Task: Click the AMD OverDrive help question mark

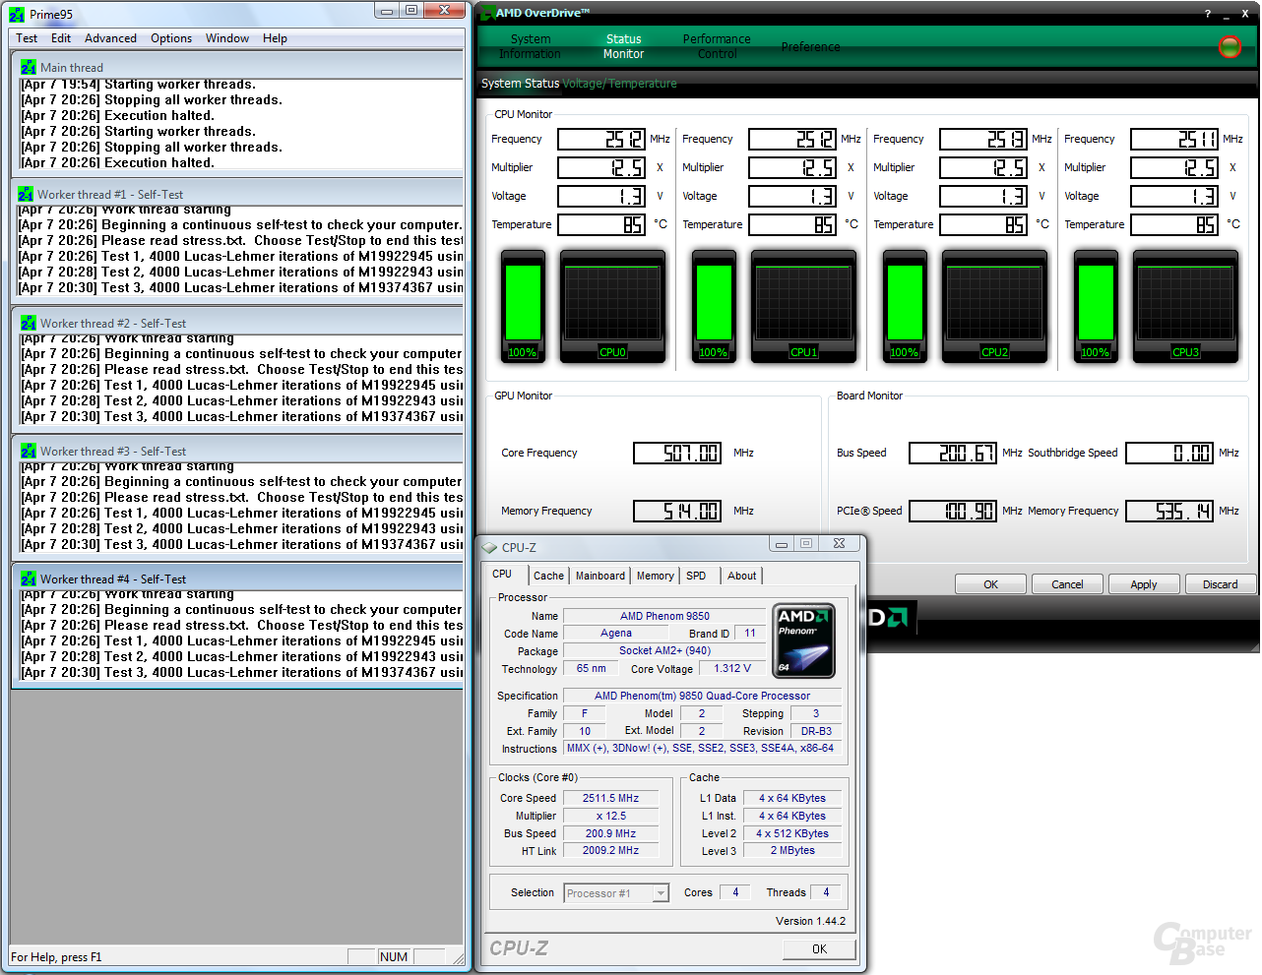Action: [1208, 14]
